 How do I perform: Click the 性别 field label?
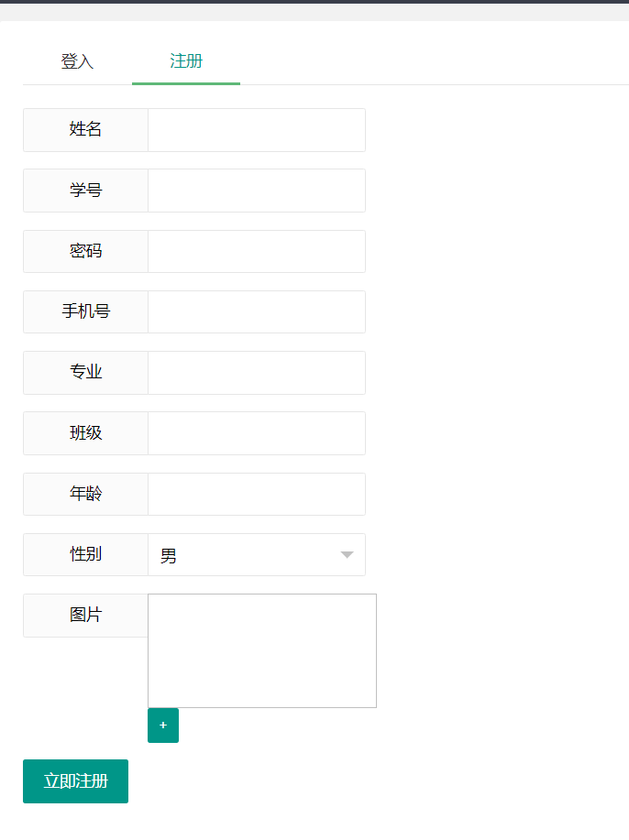[x=84, y=554]
